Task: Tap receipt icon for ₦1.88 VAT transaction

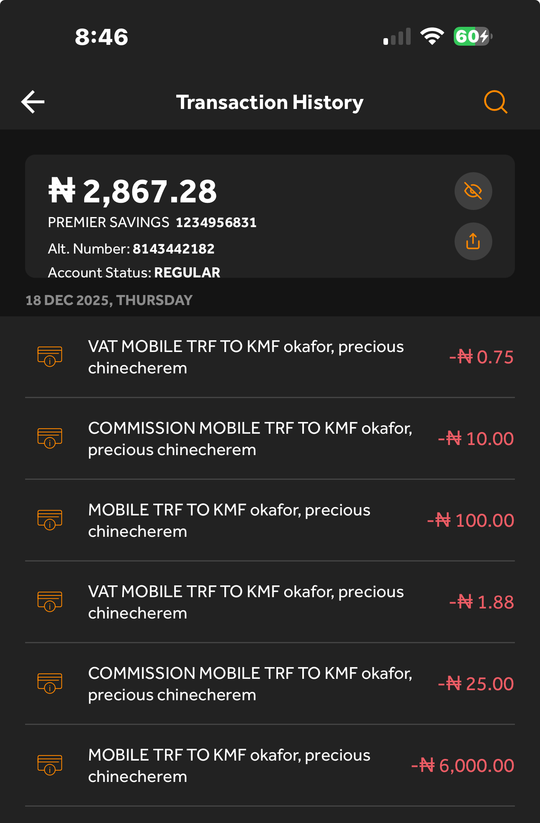Action: pos(50,602)
